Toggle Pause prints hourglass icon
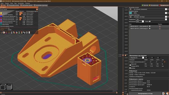The width and height of the screenshot is (169, 95). coord(19,32)
